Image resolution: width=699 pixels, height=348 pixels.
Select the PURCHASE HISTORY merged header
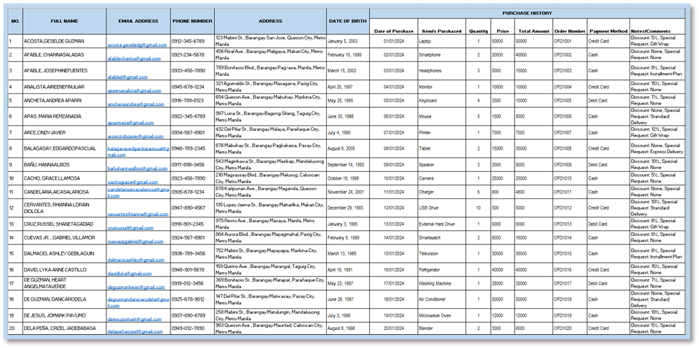coord(527,13)
